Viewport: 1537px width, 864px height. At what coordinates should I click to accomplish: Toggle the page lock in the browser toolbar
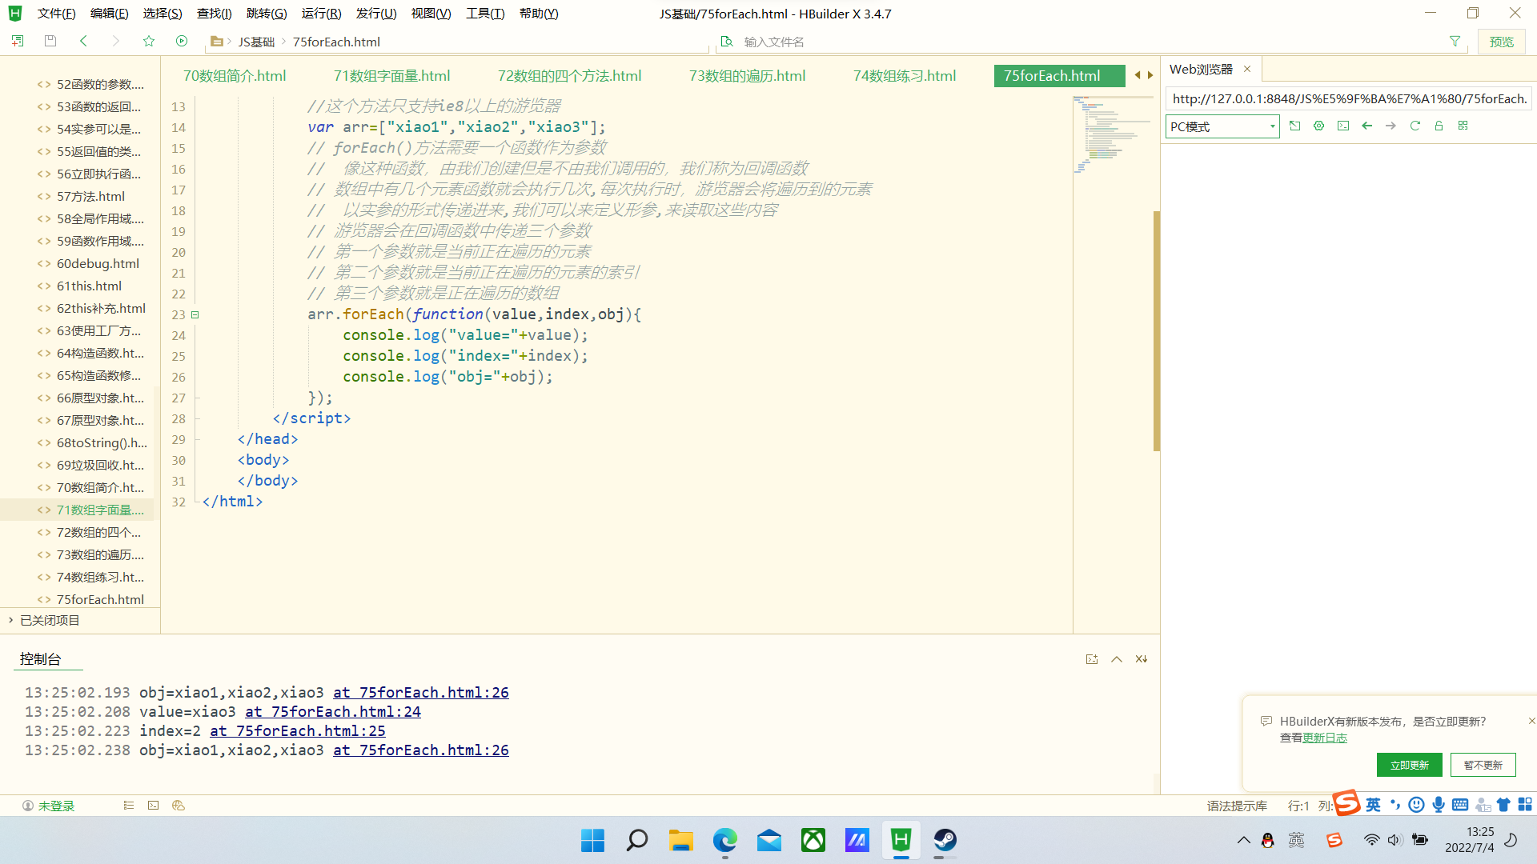point(1439,126)
